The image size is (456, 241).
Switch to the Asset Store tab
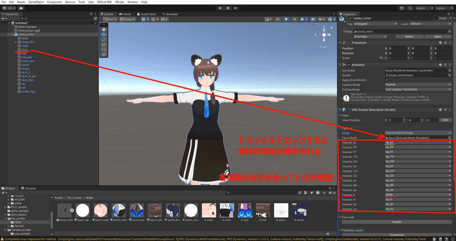point(146,14)
